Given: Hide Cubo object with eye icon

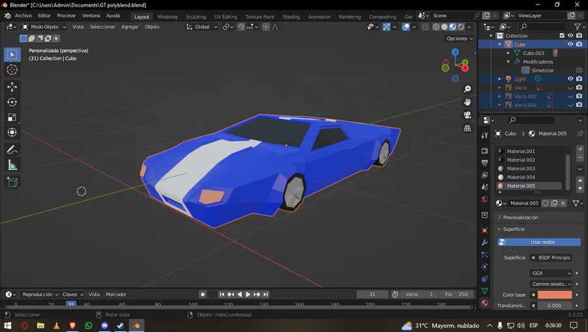Looking at the screenshot, I should pyautogui.click(x=570, y=44).
